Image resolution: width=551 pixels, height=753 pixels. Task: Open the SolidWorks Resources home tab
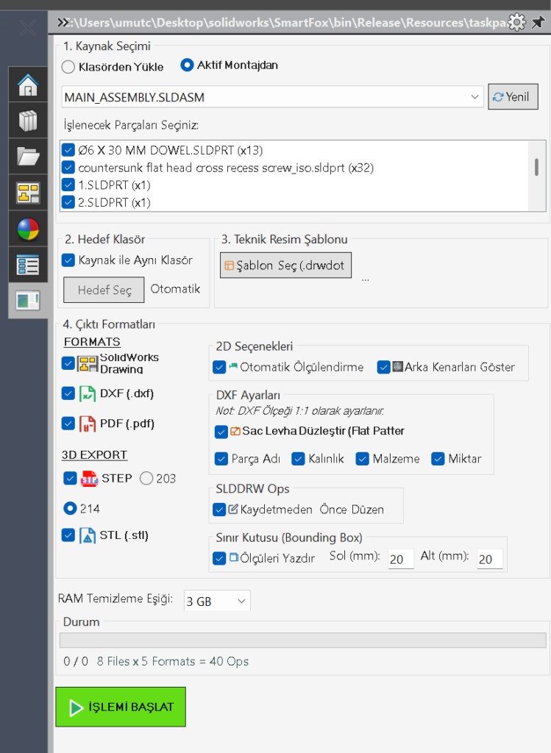[x=28, y=85]
